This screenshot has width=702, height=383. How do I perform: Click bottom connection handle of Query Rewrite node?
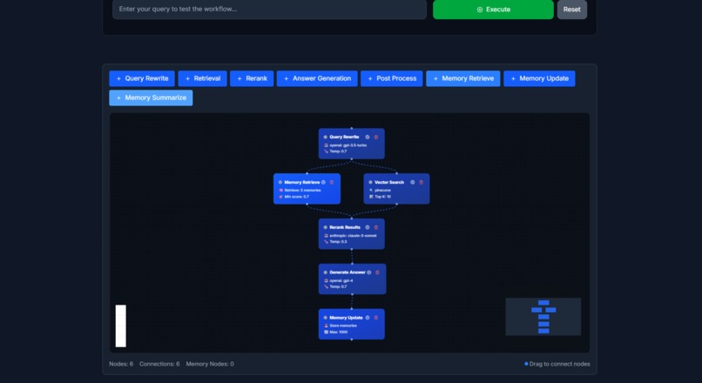click(352, 158)
